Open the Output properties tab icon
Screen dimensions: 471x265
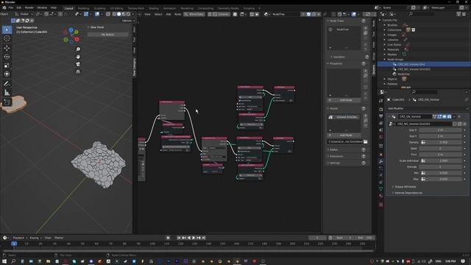(x=381, y=116)
